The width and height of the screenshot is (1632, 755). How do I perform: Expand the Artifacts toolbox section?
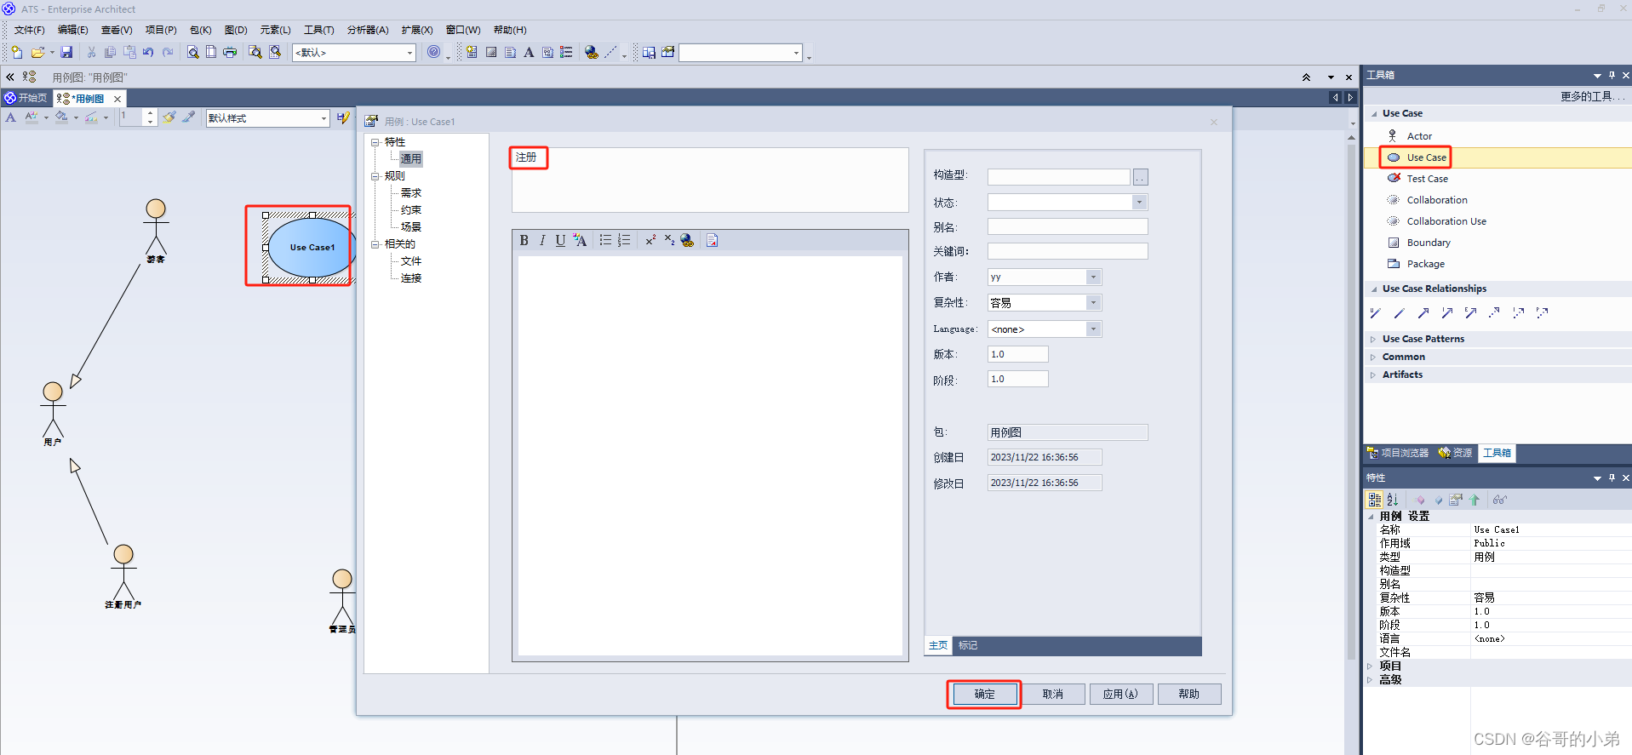point(1373,375)
